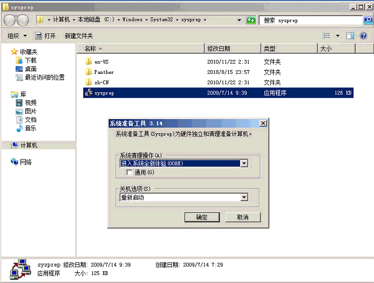Enable the 通用 (G) checkbox

tap(130, 172)
